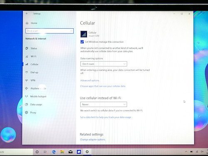Open Task View from the taskbar
Viewport: 208px width, 156px height.
pyautogui.click(x=45, y=152)
